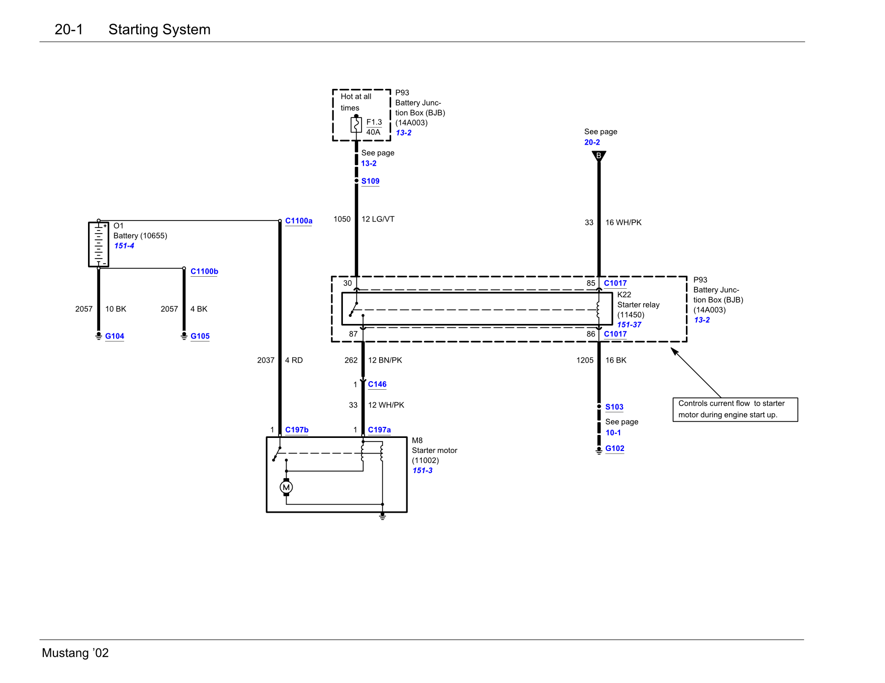Screen dimensions: 885x683
Task: Click the G104 ground link
Action: pos(115,336)
